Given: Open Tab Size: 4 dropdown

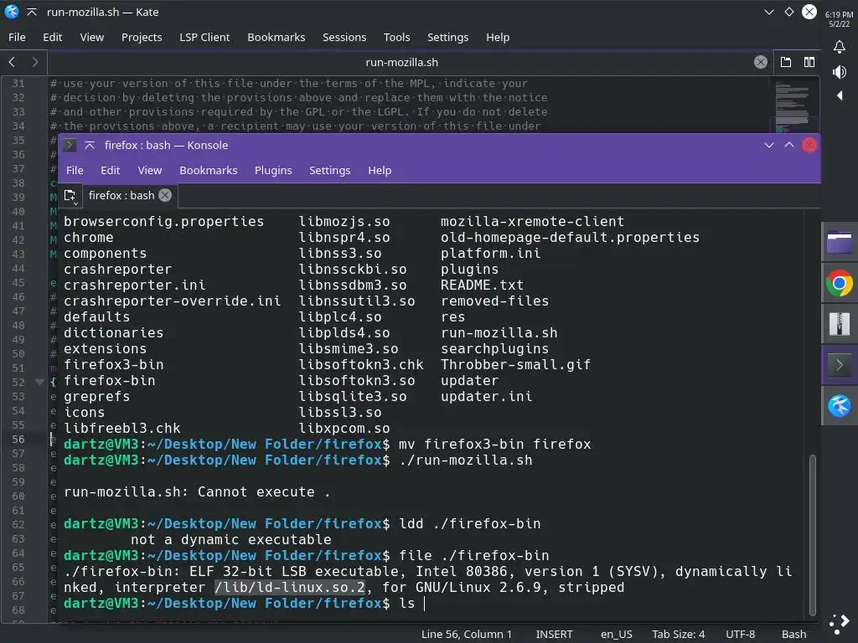Looking at the screenshot, I should point(678,634).
